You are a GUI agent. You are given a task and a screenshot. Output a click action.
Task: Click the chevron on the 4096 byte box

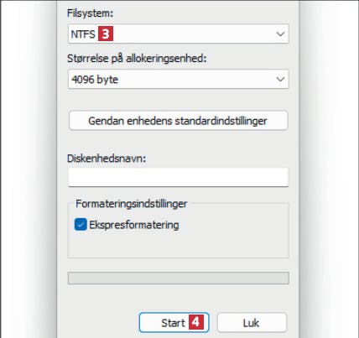click(x=280, y=80)
